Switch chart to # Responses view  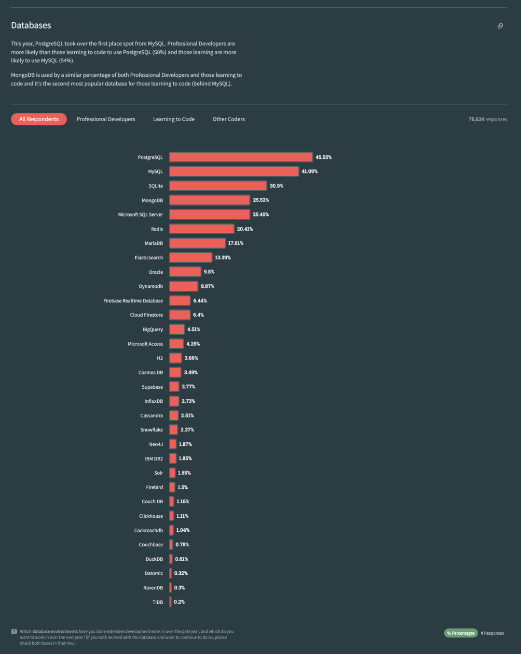tap(492, 633)
